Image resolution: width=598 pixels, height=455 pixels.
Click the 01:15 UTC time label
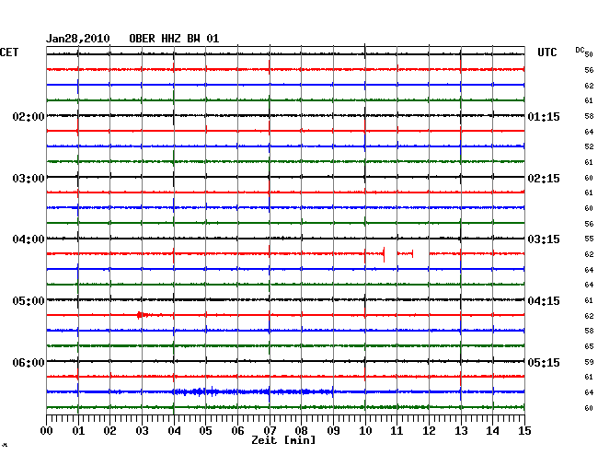(544, 116)
